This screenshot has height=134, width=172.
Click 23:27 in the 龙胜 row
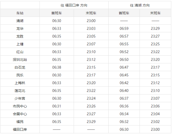coord(155,36)
